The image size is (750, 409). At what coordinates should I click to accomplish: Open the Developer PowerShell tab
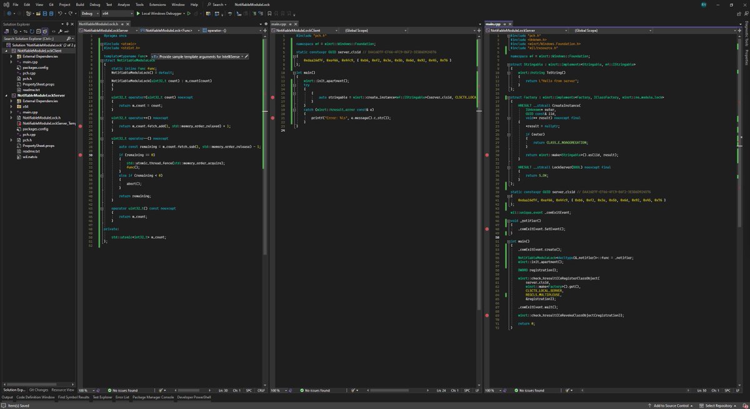point(194,397)
